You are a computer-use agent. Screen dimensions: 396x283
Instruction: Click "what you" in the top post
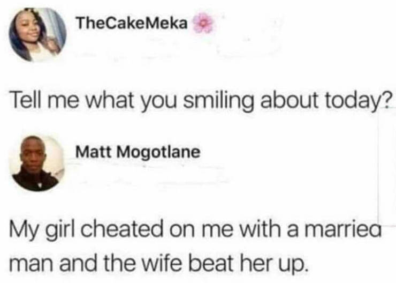coord(131,99)
